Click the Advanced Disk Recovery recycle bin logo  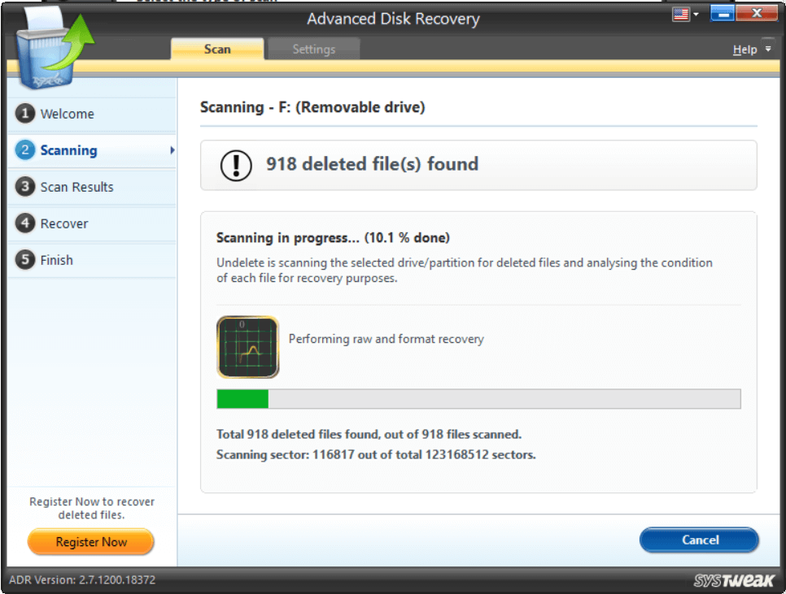(x=45, y=45)
